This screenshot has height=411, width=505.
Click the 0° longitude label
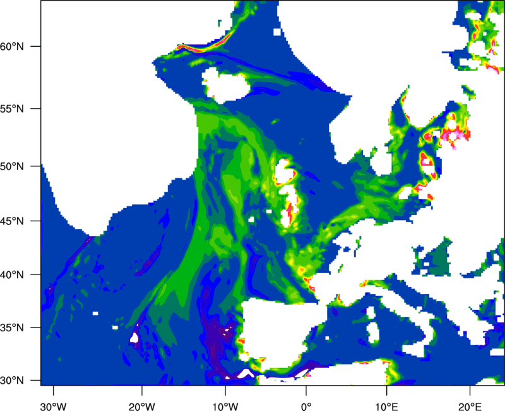[x=306, y=407]
